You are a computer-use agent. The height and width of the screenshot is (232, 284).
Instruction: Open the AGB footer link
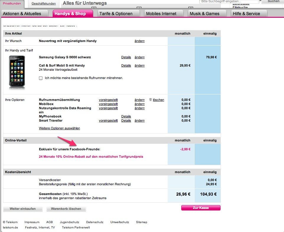(x=49, y=222)
